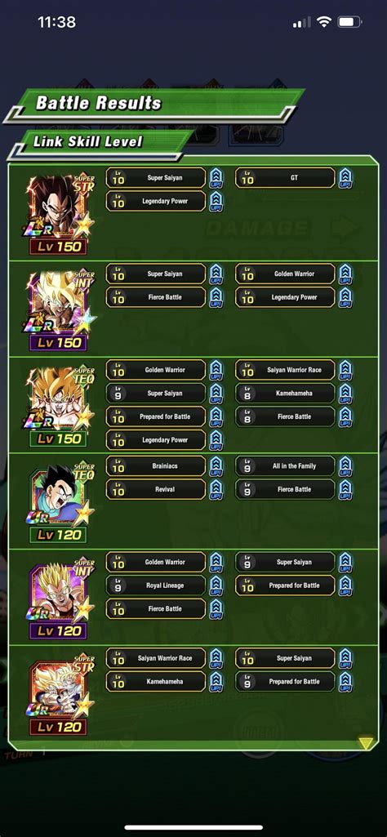The image size is (387, 837).
Task: Tap UP! icon beside Saiyan Warrior Race Lv 10 in third row
Action: tap(345, 370)
